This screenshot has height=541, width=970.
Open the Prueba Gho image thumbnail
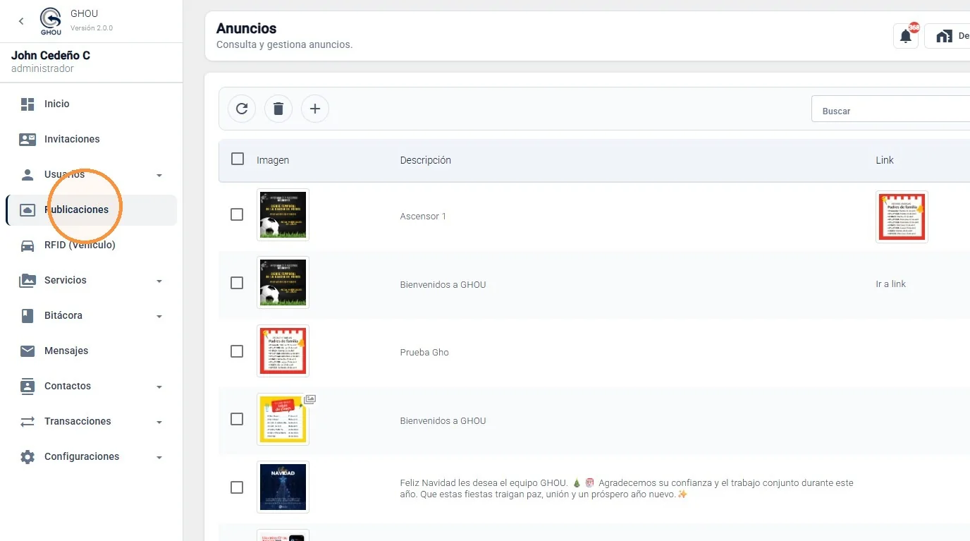click(283, 351)
